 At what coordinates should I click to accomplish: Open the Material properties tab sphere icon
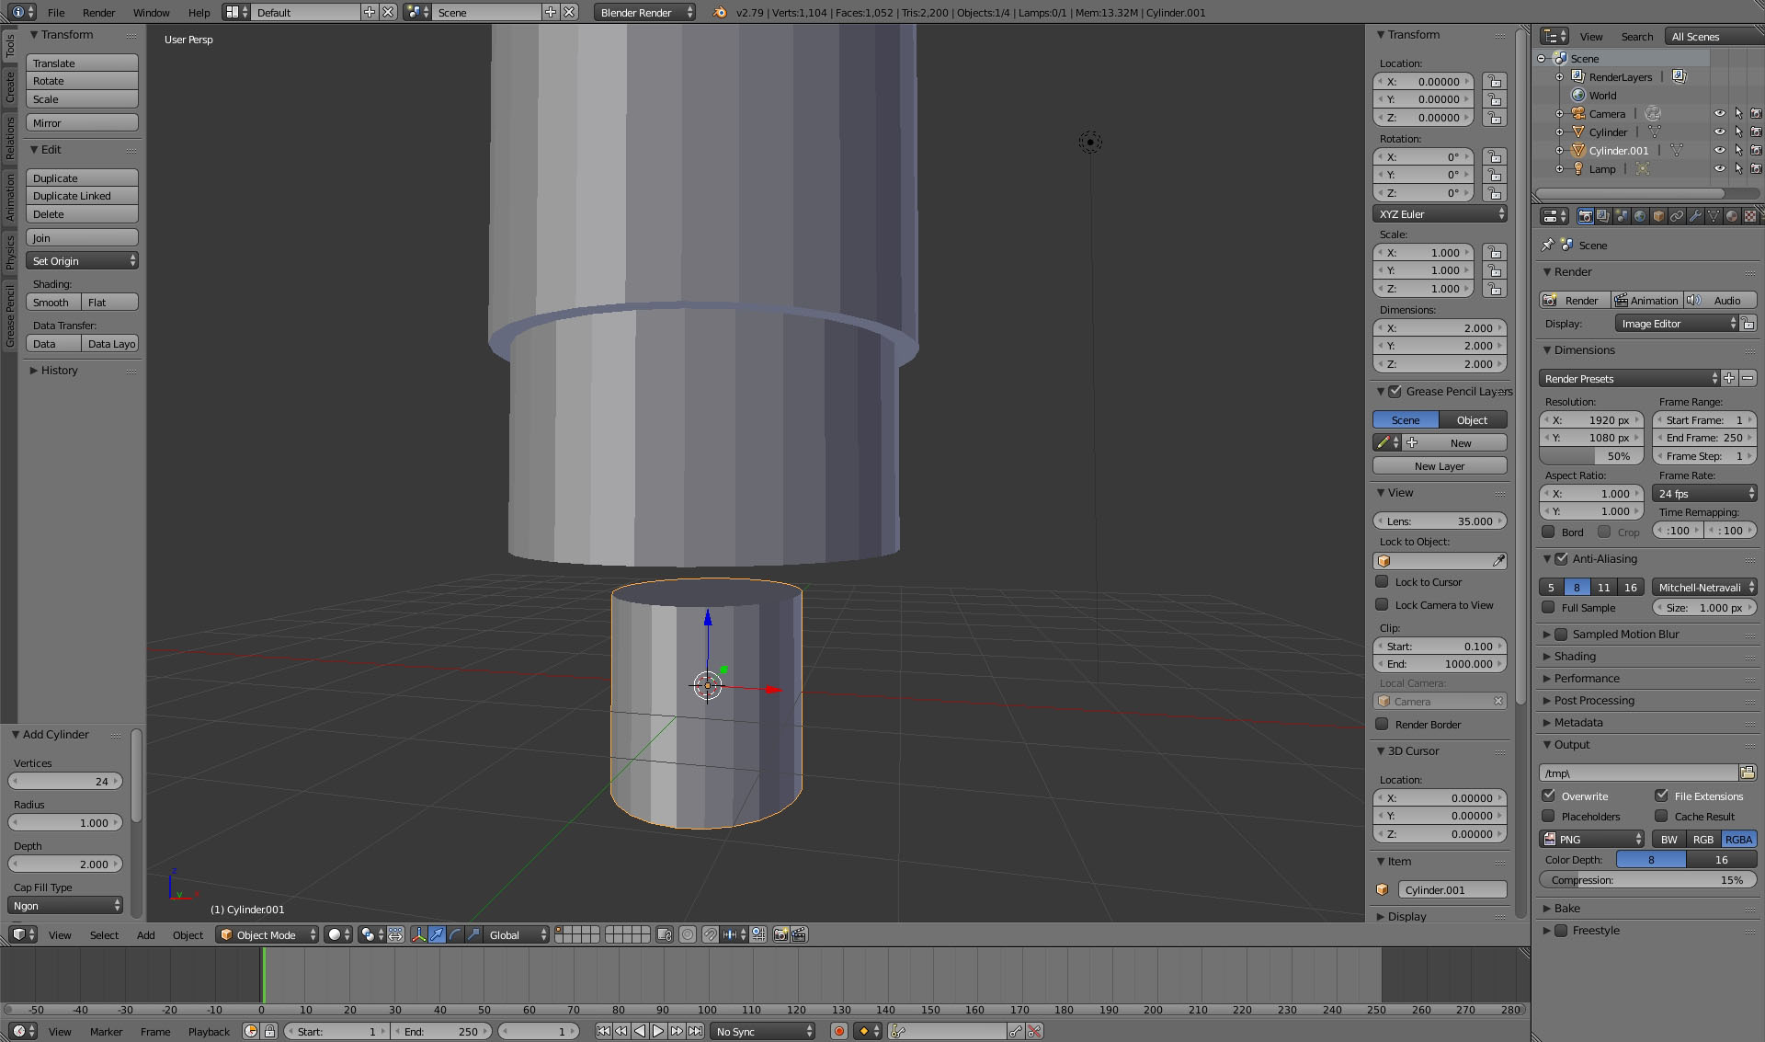(x=1732, y=216)
